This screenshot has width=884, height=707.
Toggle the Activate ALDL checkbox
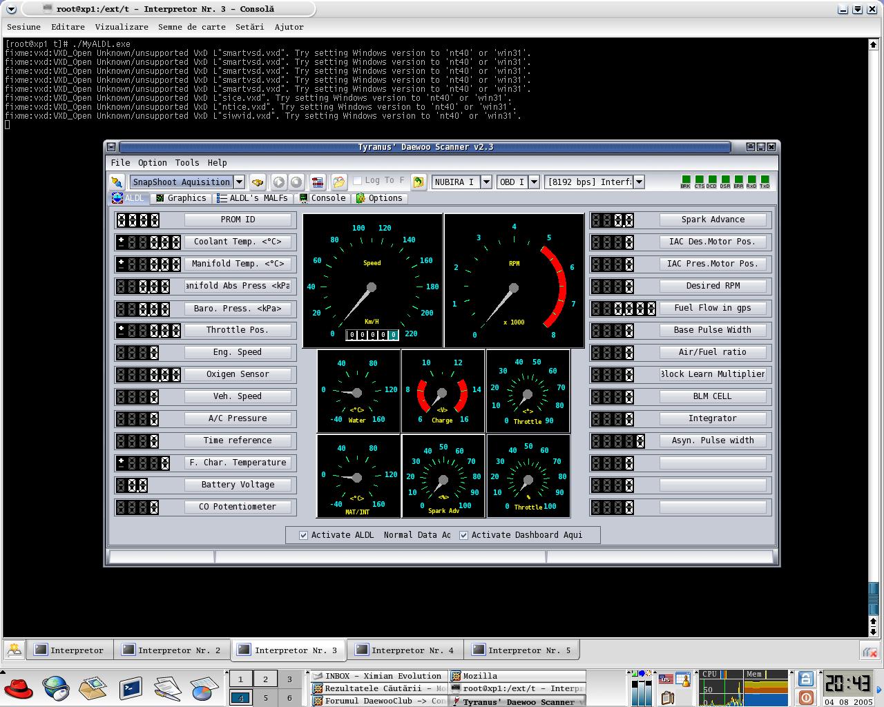[x=303, y=535]
